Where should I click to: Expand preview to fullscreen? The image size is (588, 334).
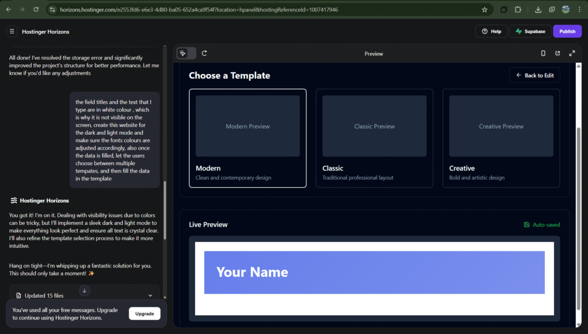tap(572, 53)
